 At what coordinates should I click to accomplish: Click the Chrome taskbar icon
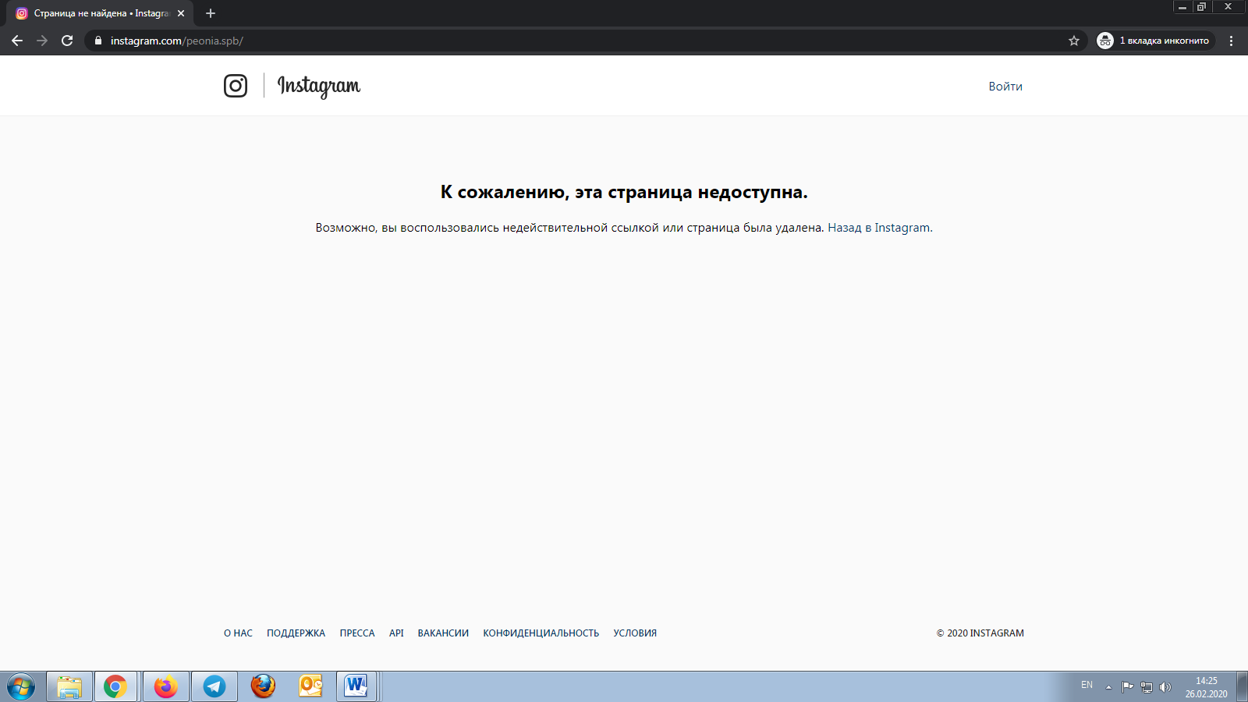115,687
